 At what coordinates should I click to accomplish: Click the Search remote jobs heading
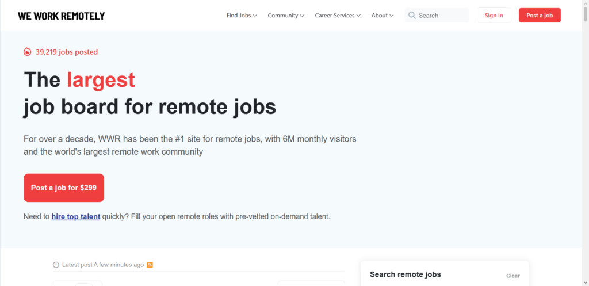(x=405, y=274)
